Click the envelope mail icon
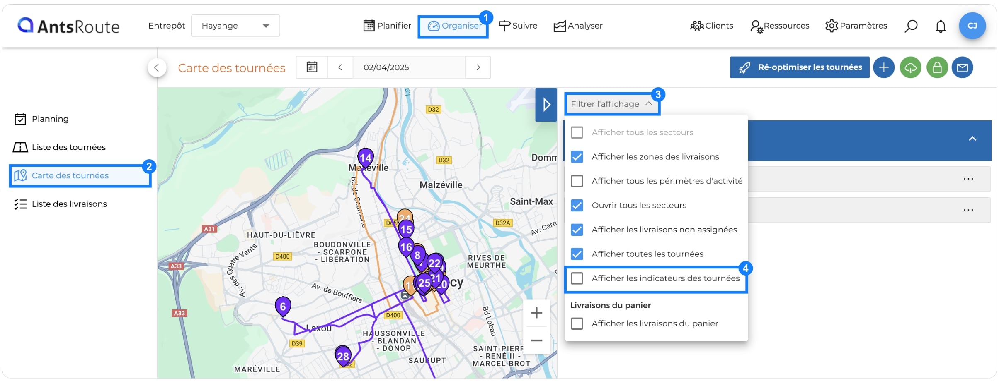999x381 pixels. pyautogui.click(x=963, y=67)
